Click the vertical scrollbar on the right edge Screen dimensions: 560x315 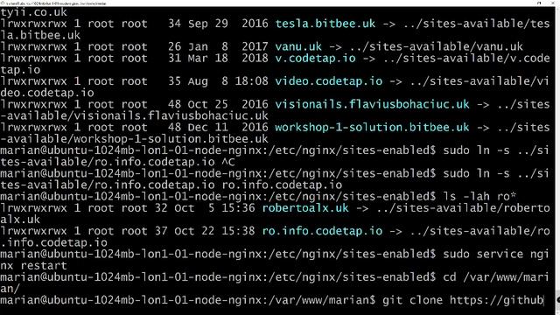557,161
